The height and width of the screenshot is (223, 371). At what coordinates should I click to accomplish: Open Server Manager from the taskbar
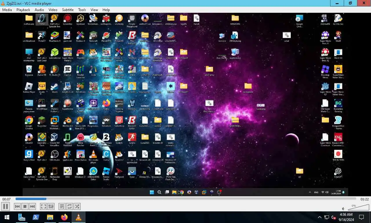22,217
